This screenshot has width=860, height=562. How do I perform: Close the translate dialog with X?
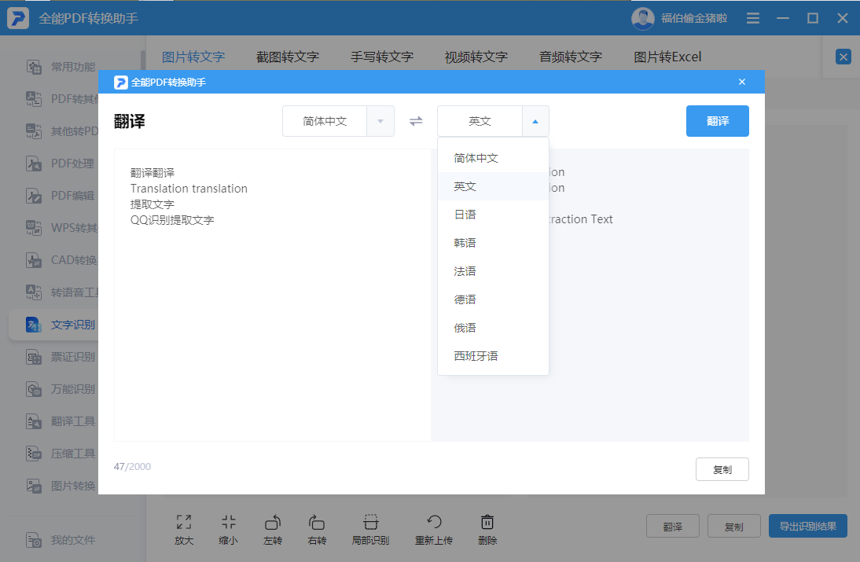(741, 82)
